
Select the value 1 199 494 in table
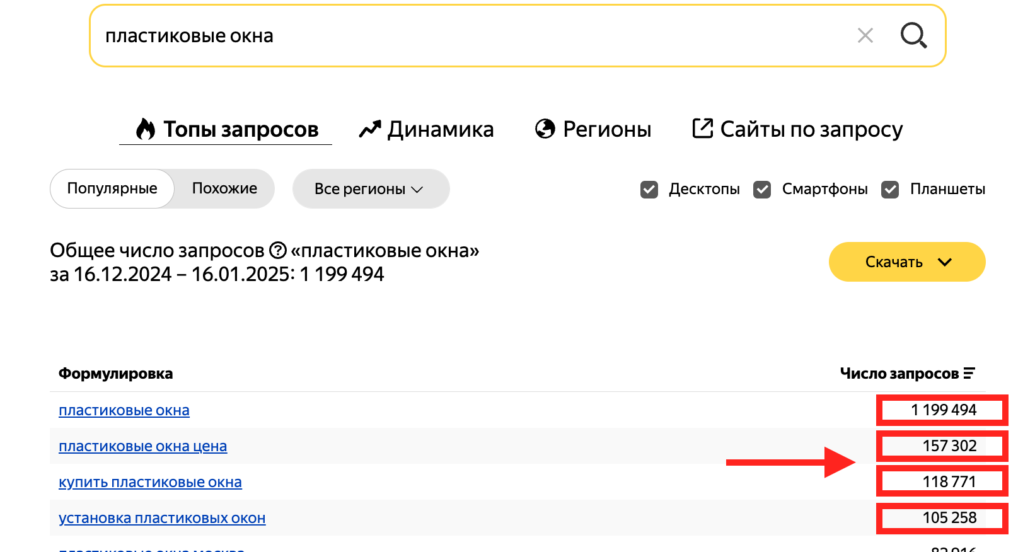(x=943, y=410)
